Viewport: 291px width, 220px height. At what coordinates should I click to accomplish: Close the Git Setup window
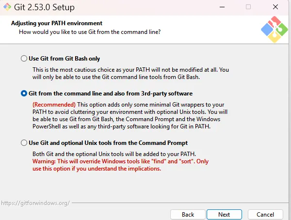(x=275, y=8)
